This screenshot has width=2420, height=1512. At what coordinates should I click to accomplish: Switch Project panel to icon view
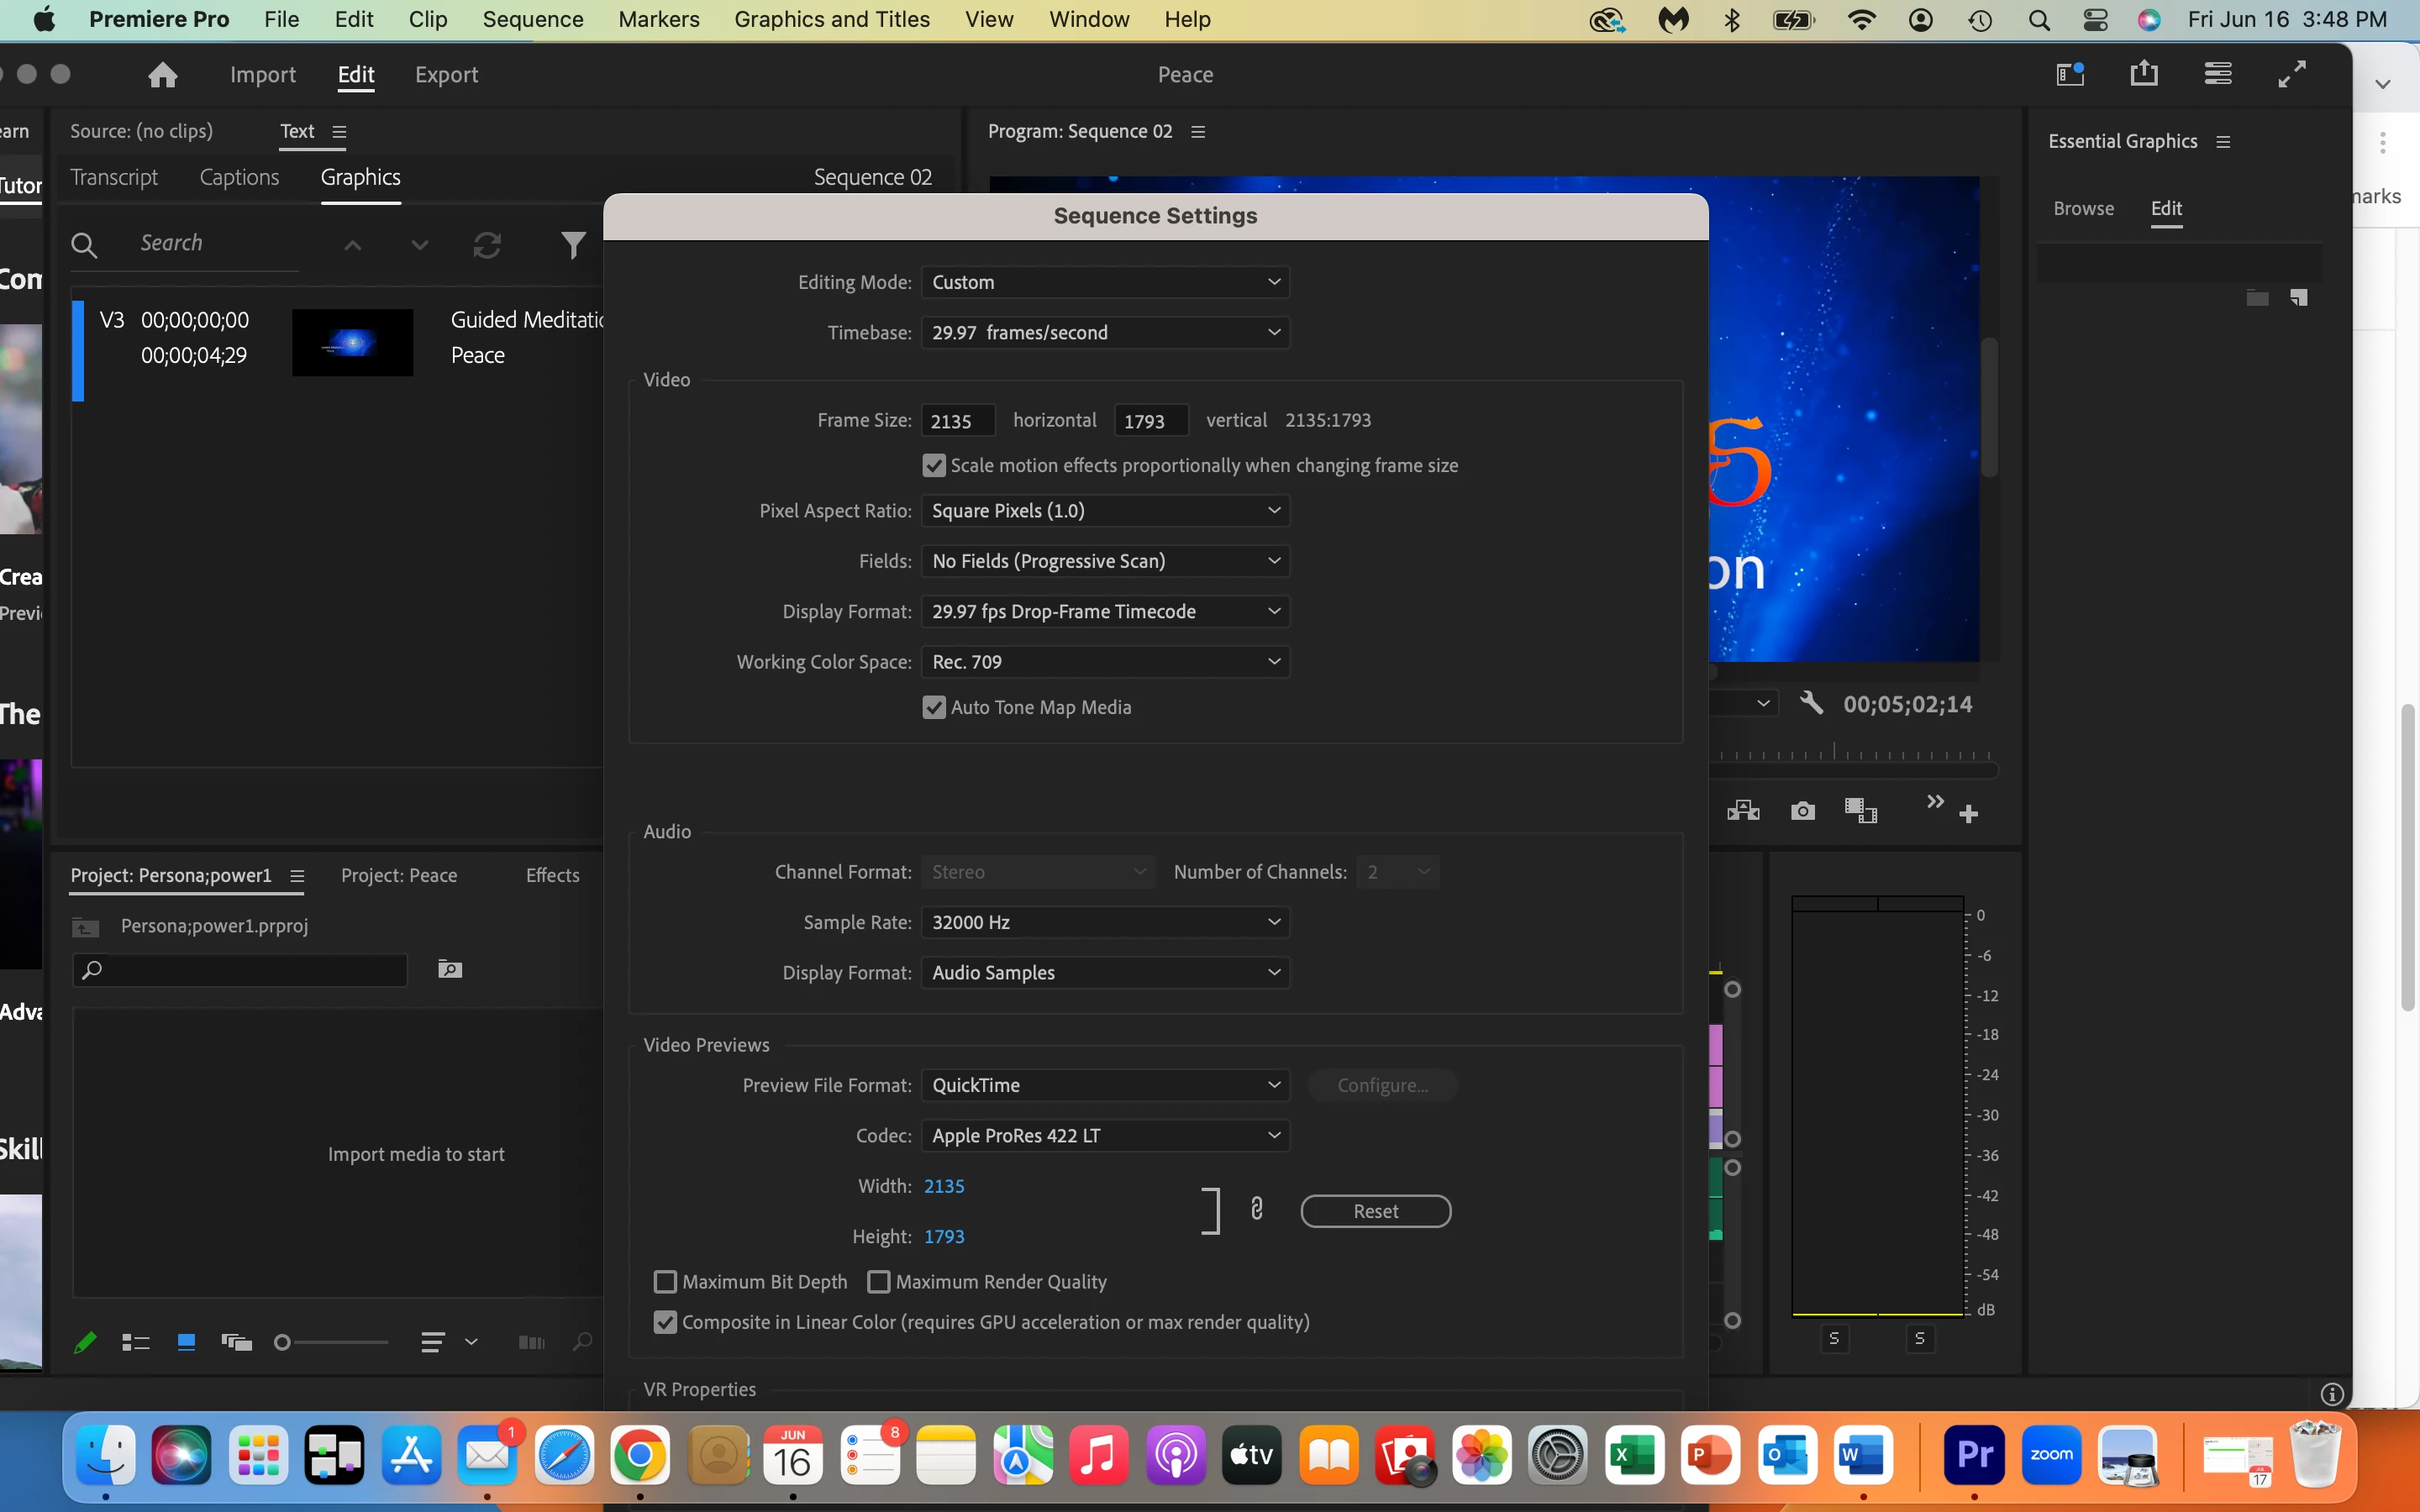click(x=186, y=1342)
